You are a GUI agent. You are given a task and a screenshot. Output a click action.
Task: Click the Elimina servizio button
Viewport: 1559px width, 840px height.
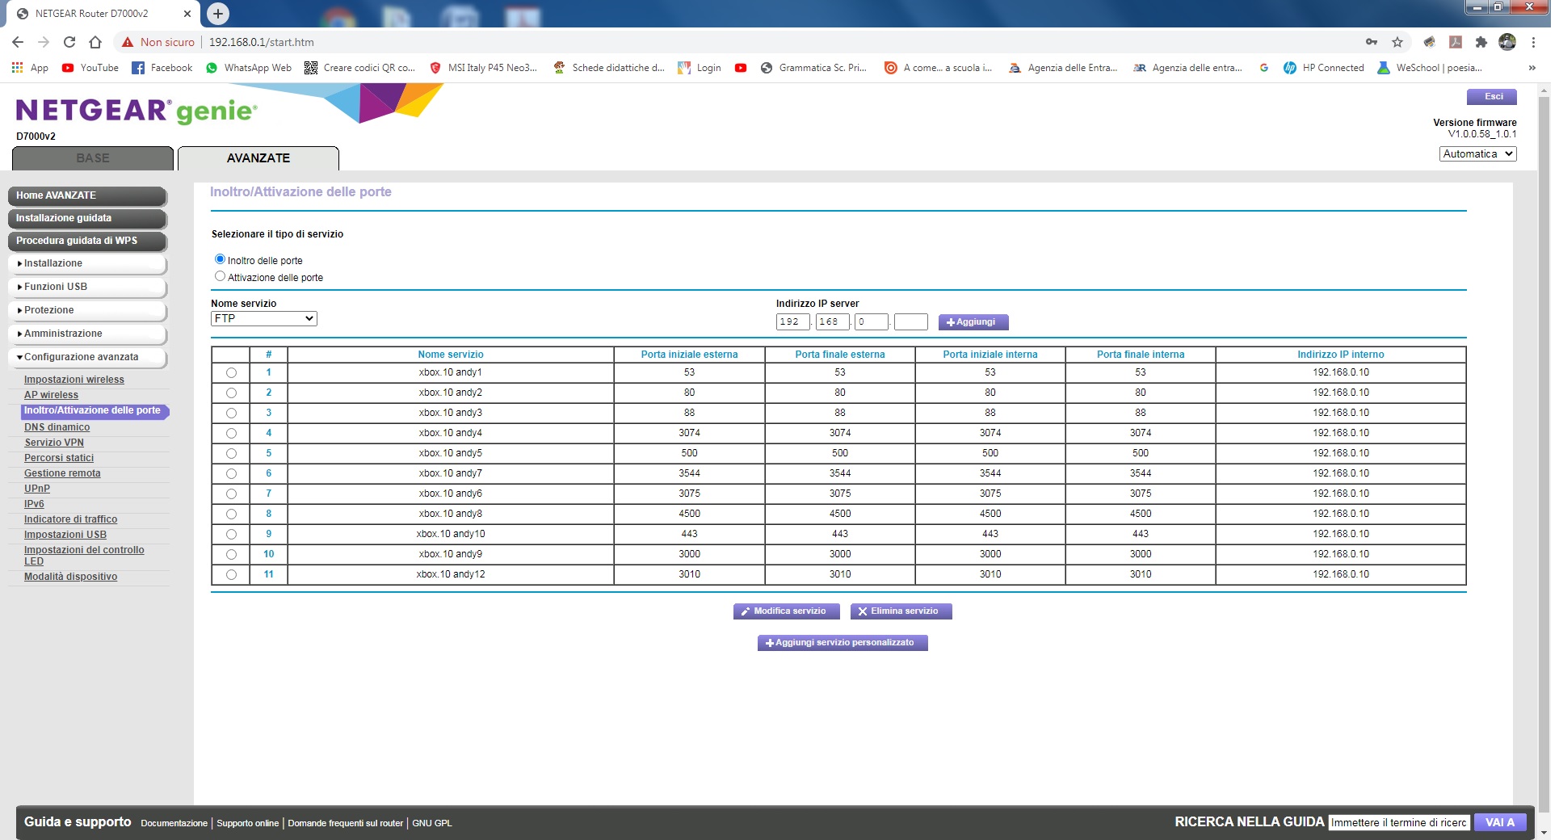[901, 611]
